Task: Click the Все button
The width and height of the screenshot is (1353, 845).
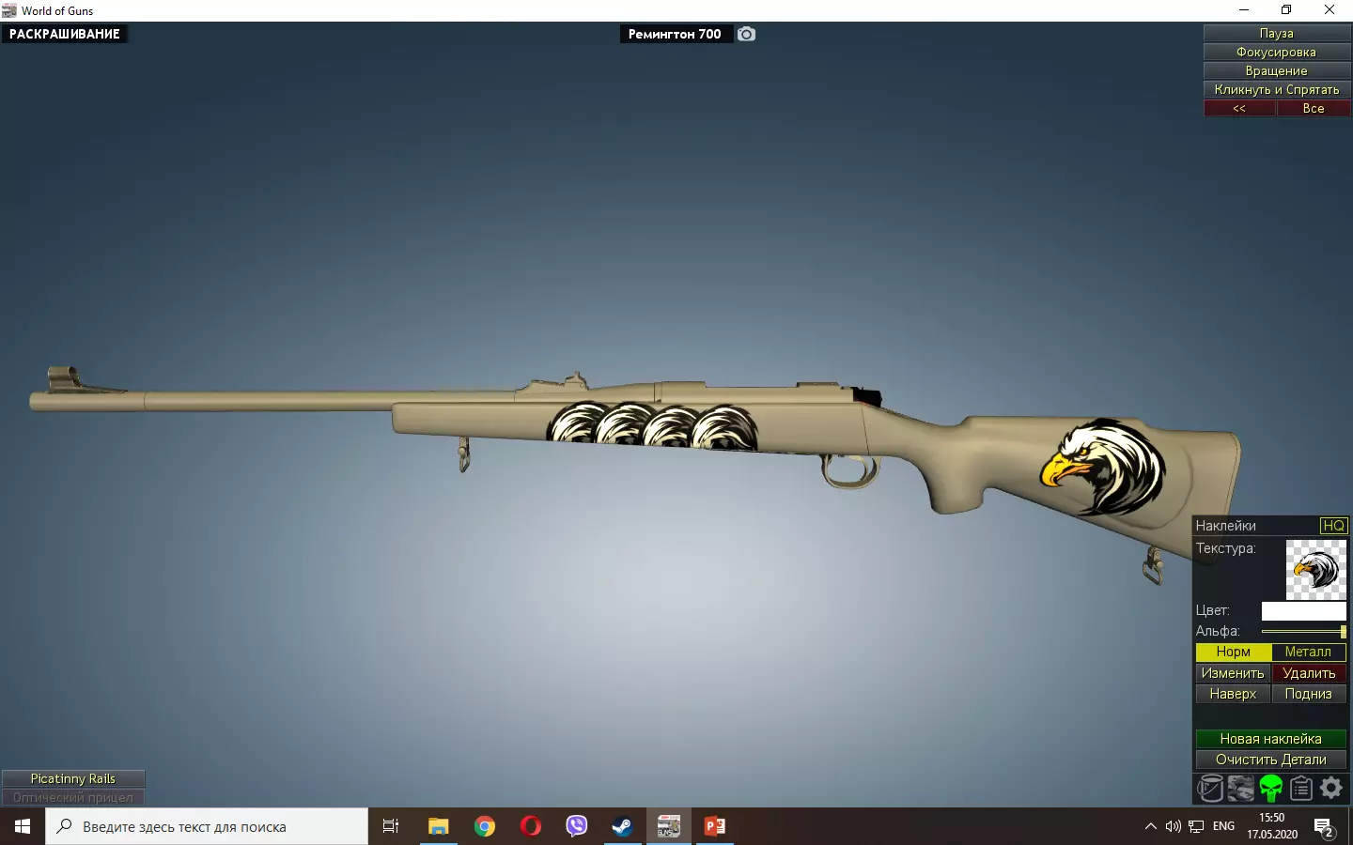Action: 1314,108
